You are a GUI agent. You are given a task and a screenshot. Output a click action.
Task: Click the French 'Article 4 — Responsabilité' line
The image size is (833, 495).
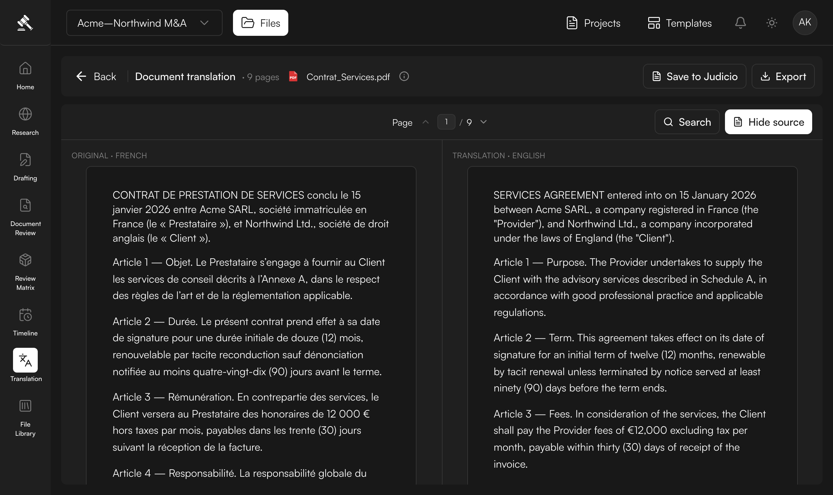tap(239, 473)
